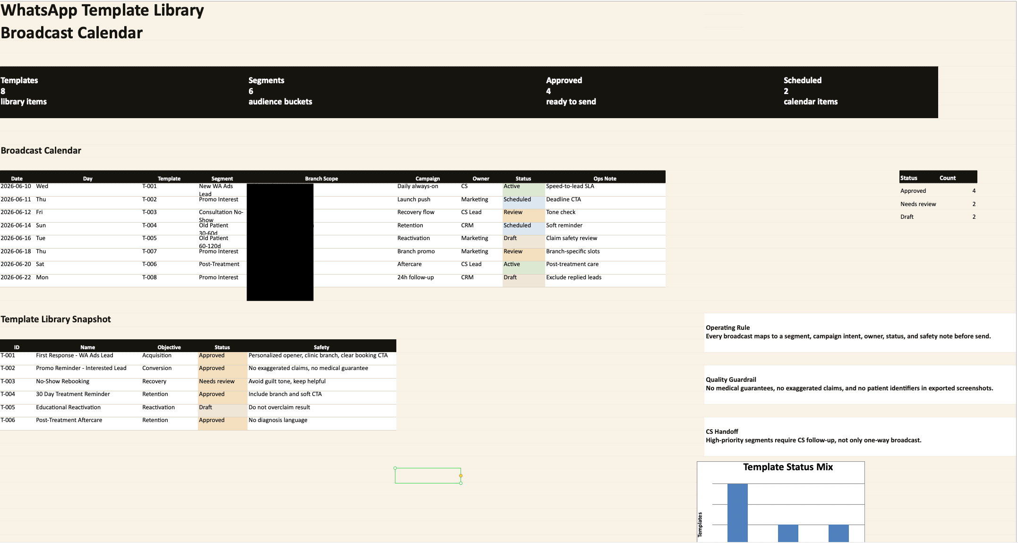This screenshot has width=1018, height=543.
Task: Click the CS Handoff note box
Action: 860,436
